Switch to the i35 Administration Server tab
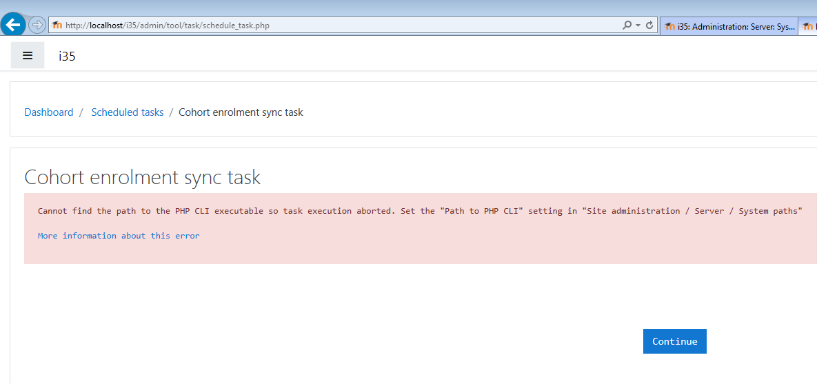Screen dimensions: 817x384 point(729,26)
